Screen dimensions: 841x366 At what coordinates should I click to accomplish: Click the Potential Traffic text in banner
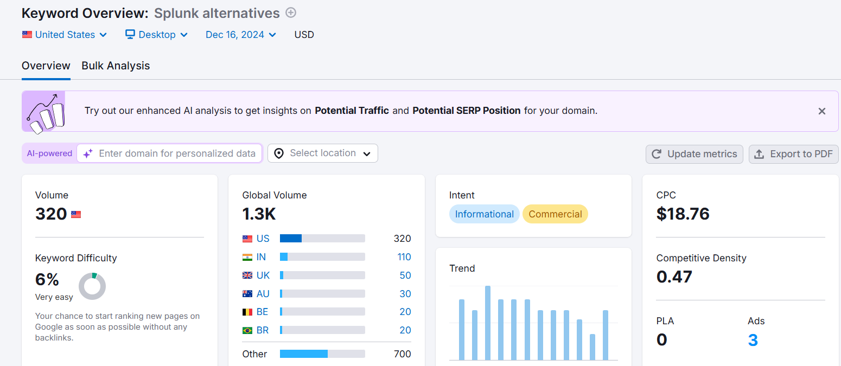coord(352,111)
